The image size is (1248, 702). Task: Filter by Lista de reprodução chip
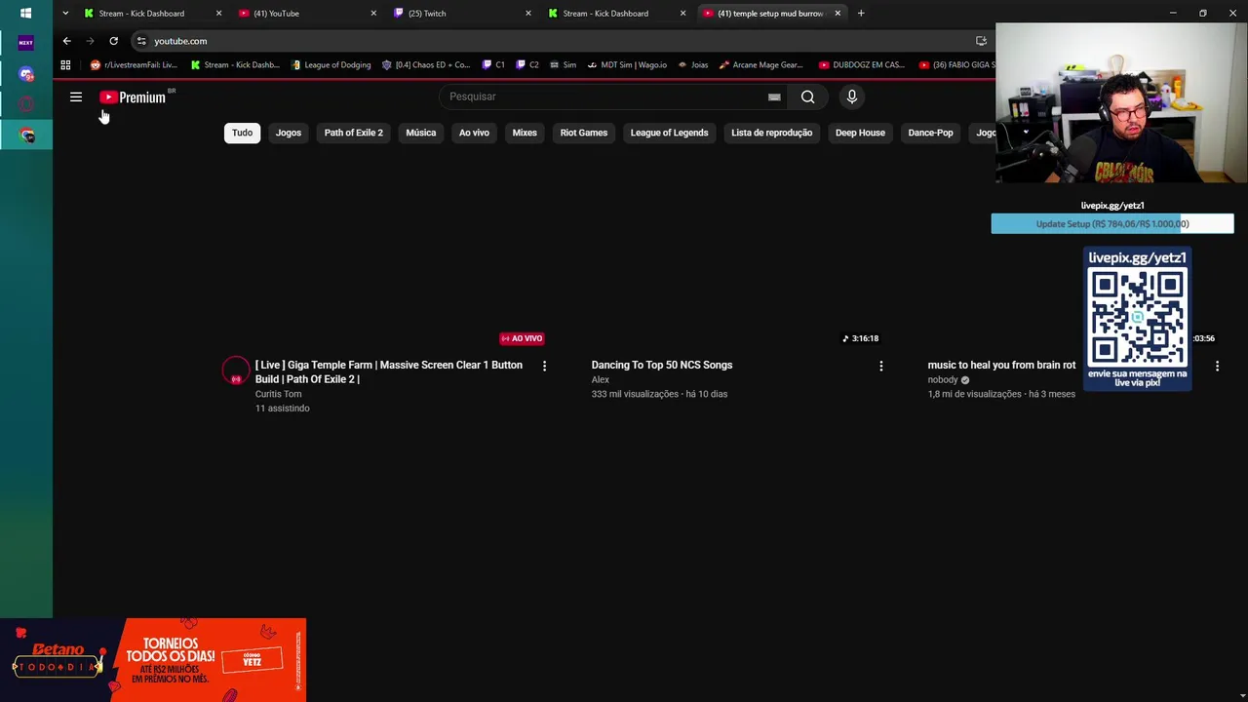click(772, 133)
